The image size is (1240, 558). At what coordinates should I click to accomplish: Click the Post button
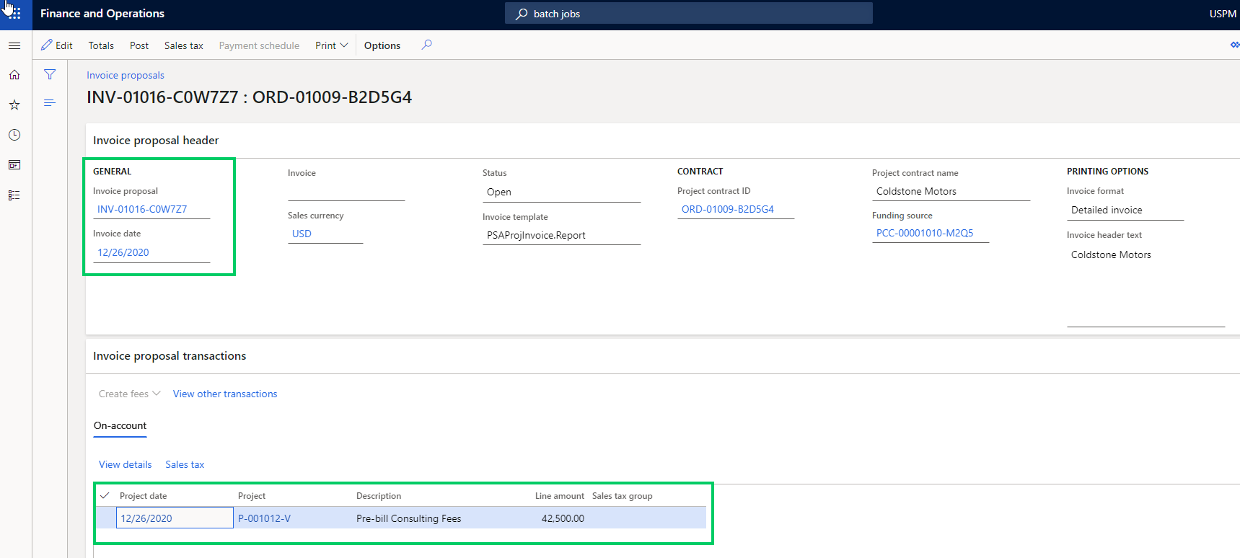tap(139, 45)
